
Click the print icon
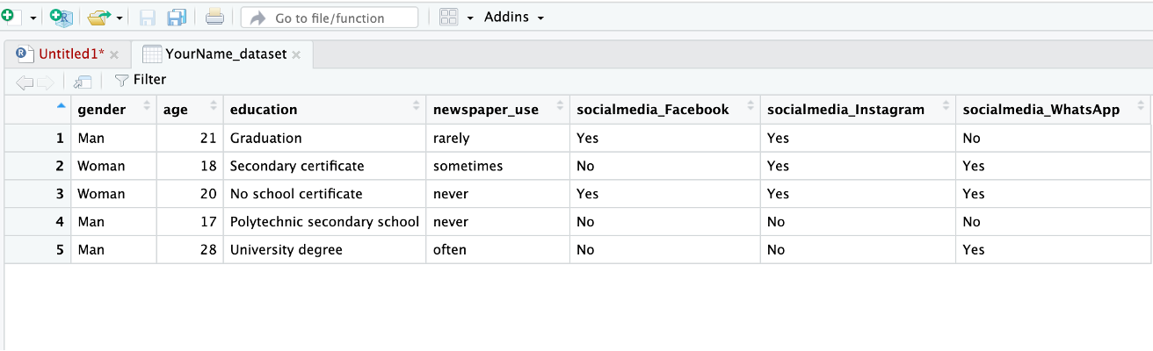[214, 17]
